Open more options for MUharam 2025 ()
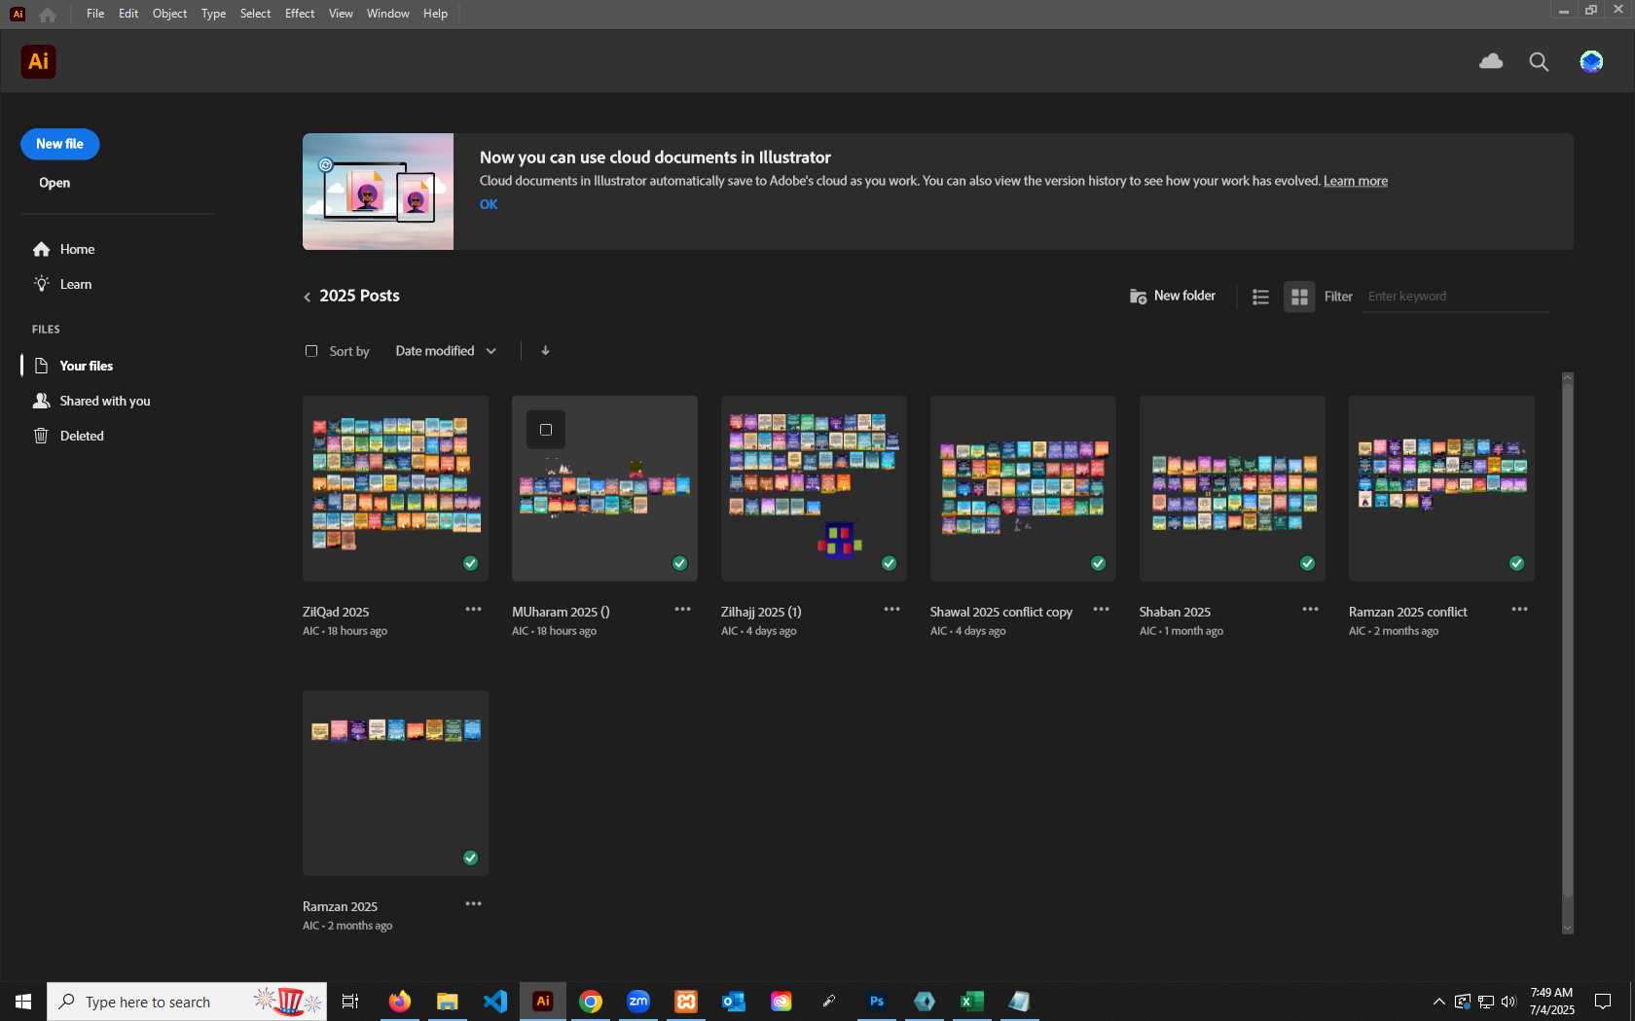This screenshot has height=1021, width=1635. tap(682, 610)
